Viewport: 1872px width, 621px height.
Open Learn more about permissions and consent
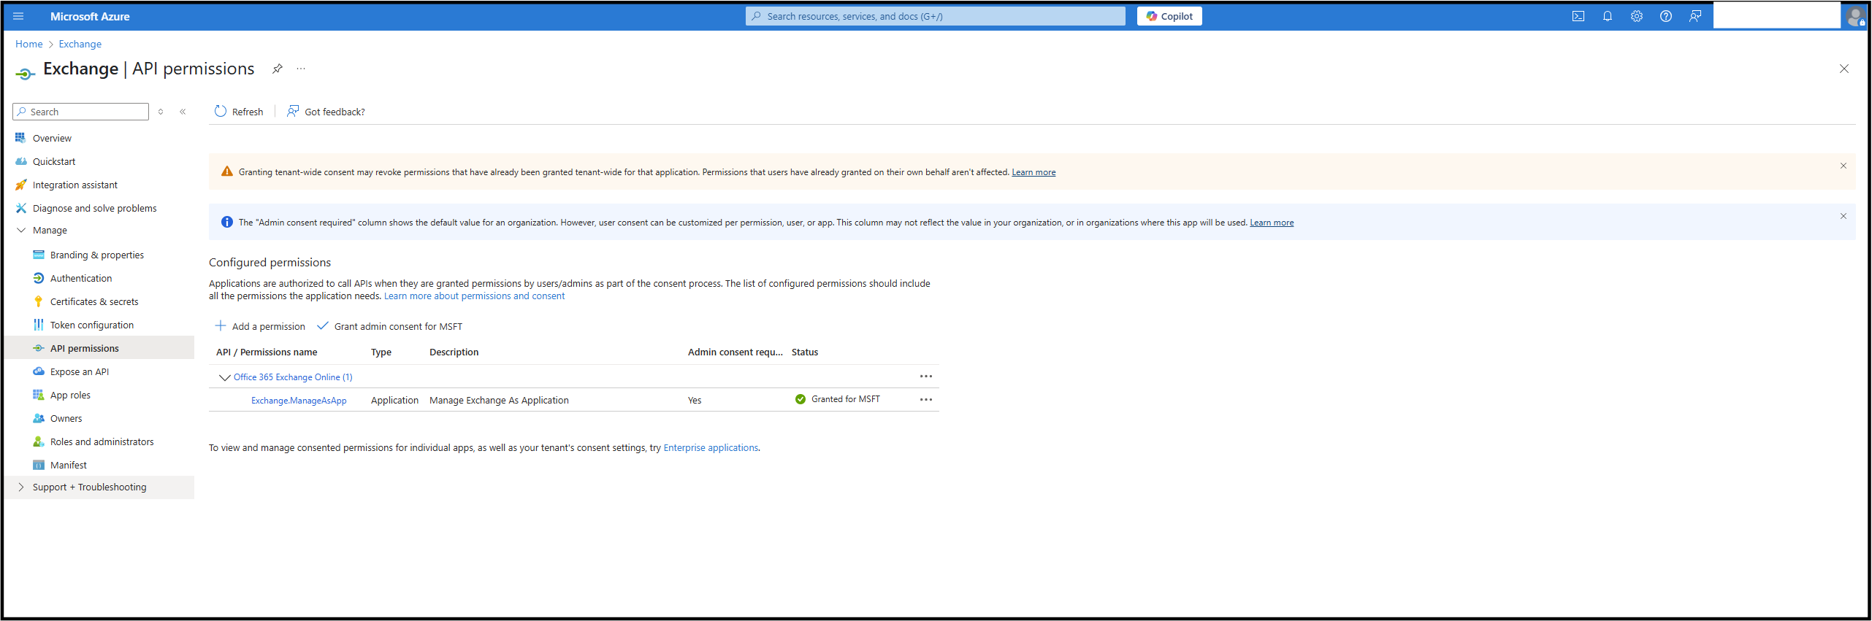coord(474,296)
